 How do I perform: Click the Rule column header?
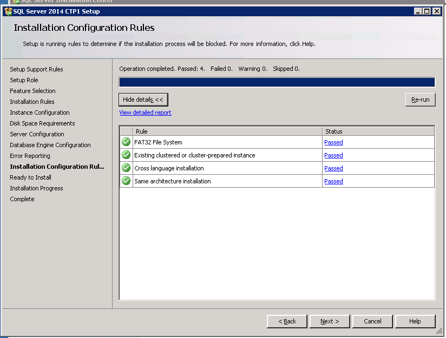227,131
